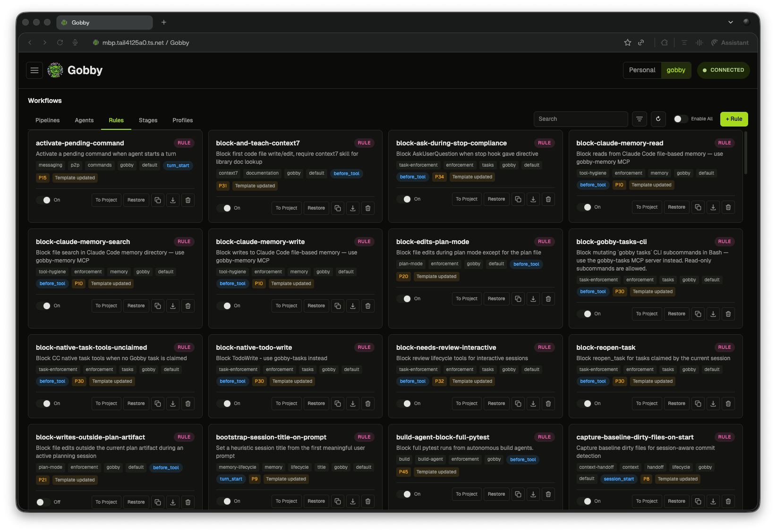Turn off the activate-pending-command rule
776x532 pixels.
[43, 200]
